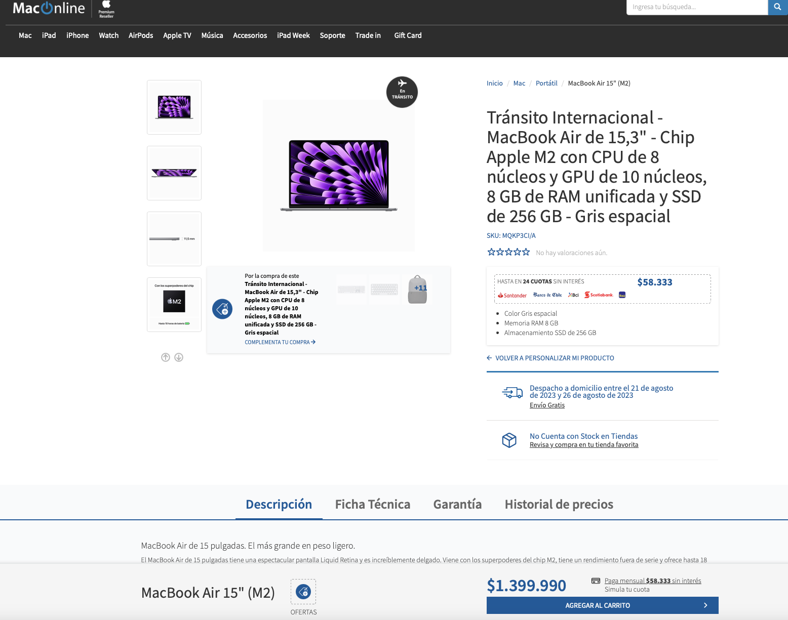Screen dimensions: 788x620
Task: Open the iPad Week menu item
Action: pyautogui.click(x=293, y=35)
